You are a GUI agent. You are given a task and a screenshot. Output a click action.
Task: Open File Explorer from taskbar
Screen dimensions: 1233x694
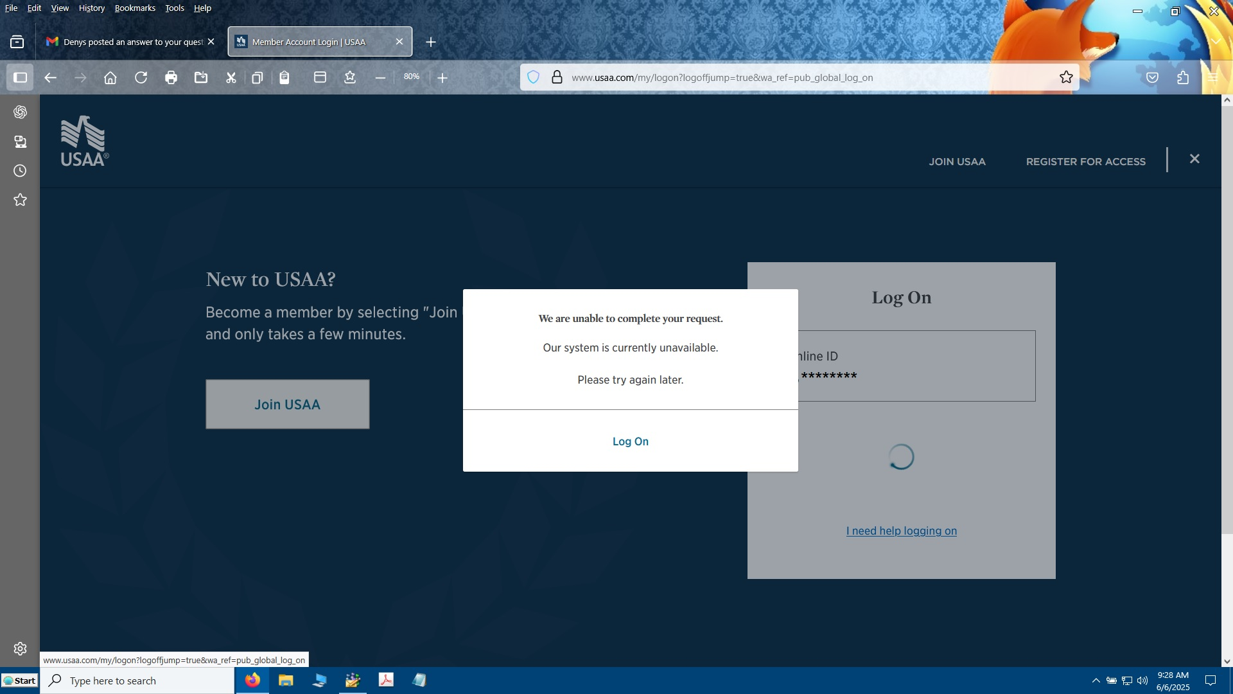(286, 680)
